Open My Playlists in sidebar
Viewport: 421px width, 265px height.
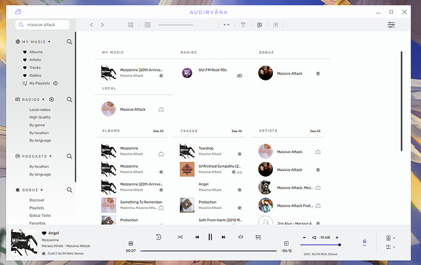pyautogui.click(x=40, y=83)
